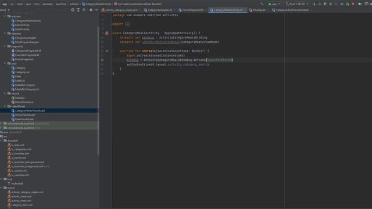The image size is (372, 209).
Task: Open Project panel settings gear
Action: (91, 10)
